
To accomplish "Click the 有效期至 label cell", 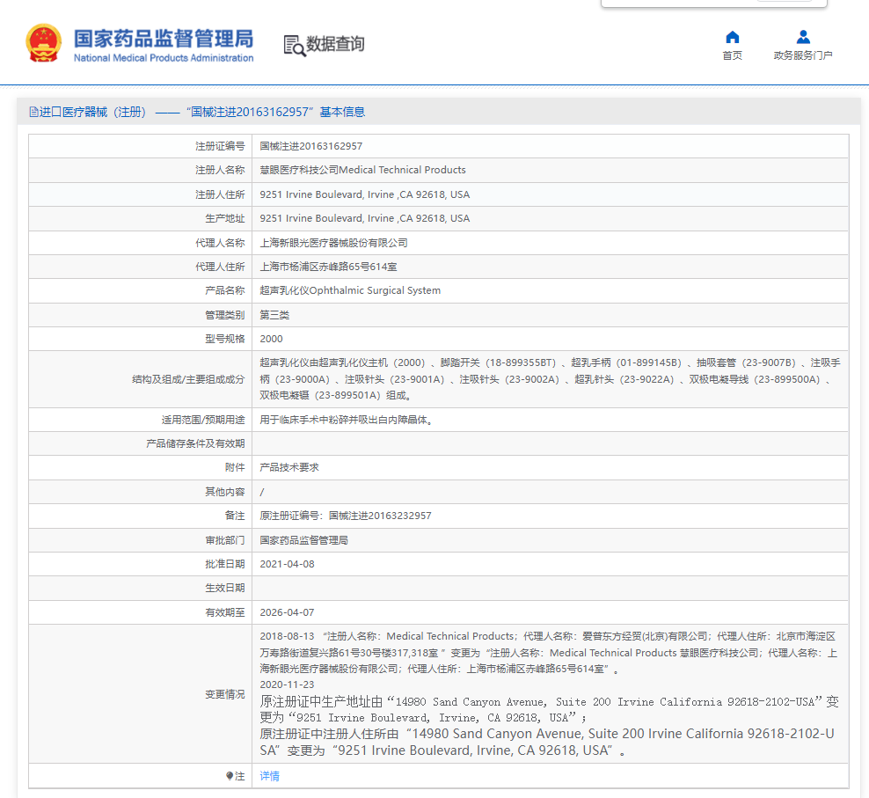I will tap(140, 611).
